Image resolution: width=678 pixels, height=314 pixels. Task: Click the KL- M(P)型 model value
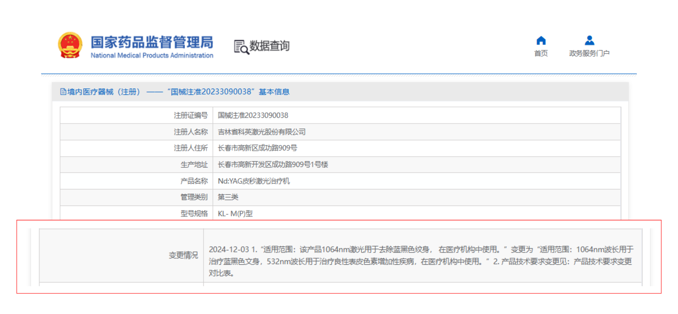coord(235,214)
